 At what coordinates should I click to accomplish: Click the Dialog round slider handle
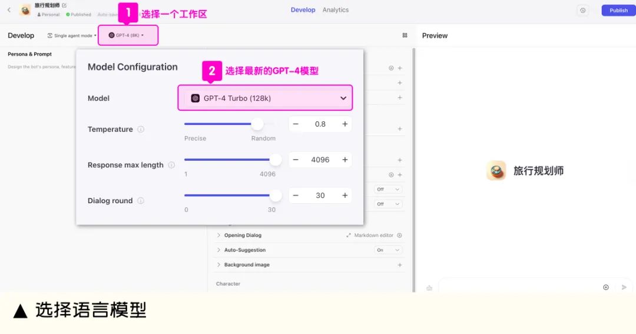click(x=276, y=195)
